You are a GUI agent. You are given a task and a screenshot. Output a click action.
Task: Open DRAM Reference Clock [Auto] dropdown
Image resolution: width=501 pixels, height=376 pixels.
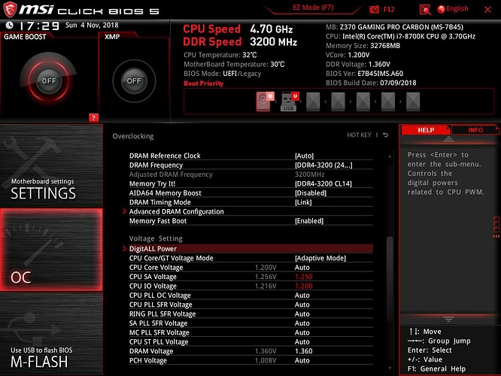pyautogui.click(x=304, y=156)
